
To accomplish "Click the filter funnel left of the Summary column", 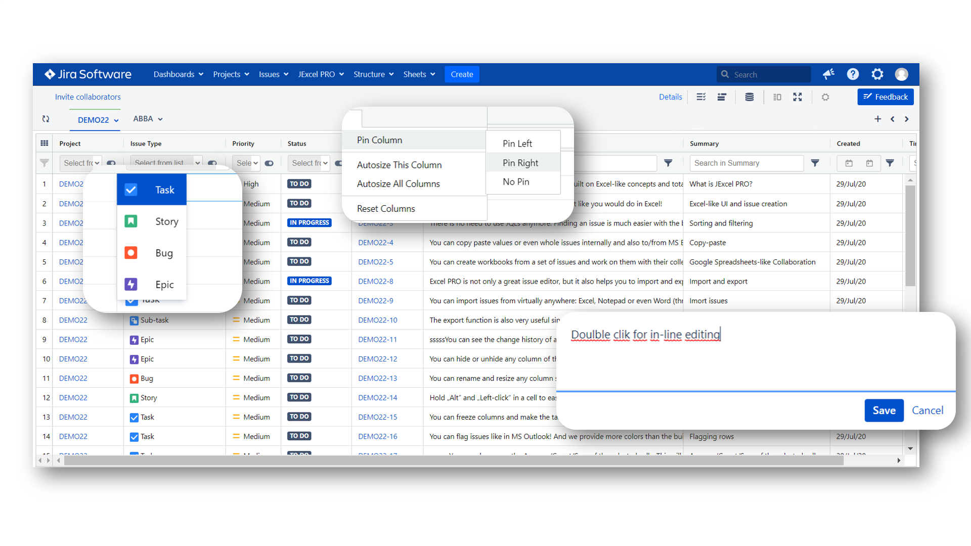I will 668,163.
